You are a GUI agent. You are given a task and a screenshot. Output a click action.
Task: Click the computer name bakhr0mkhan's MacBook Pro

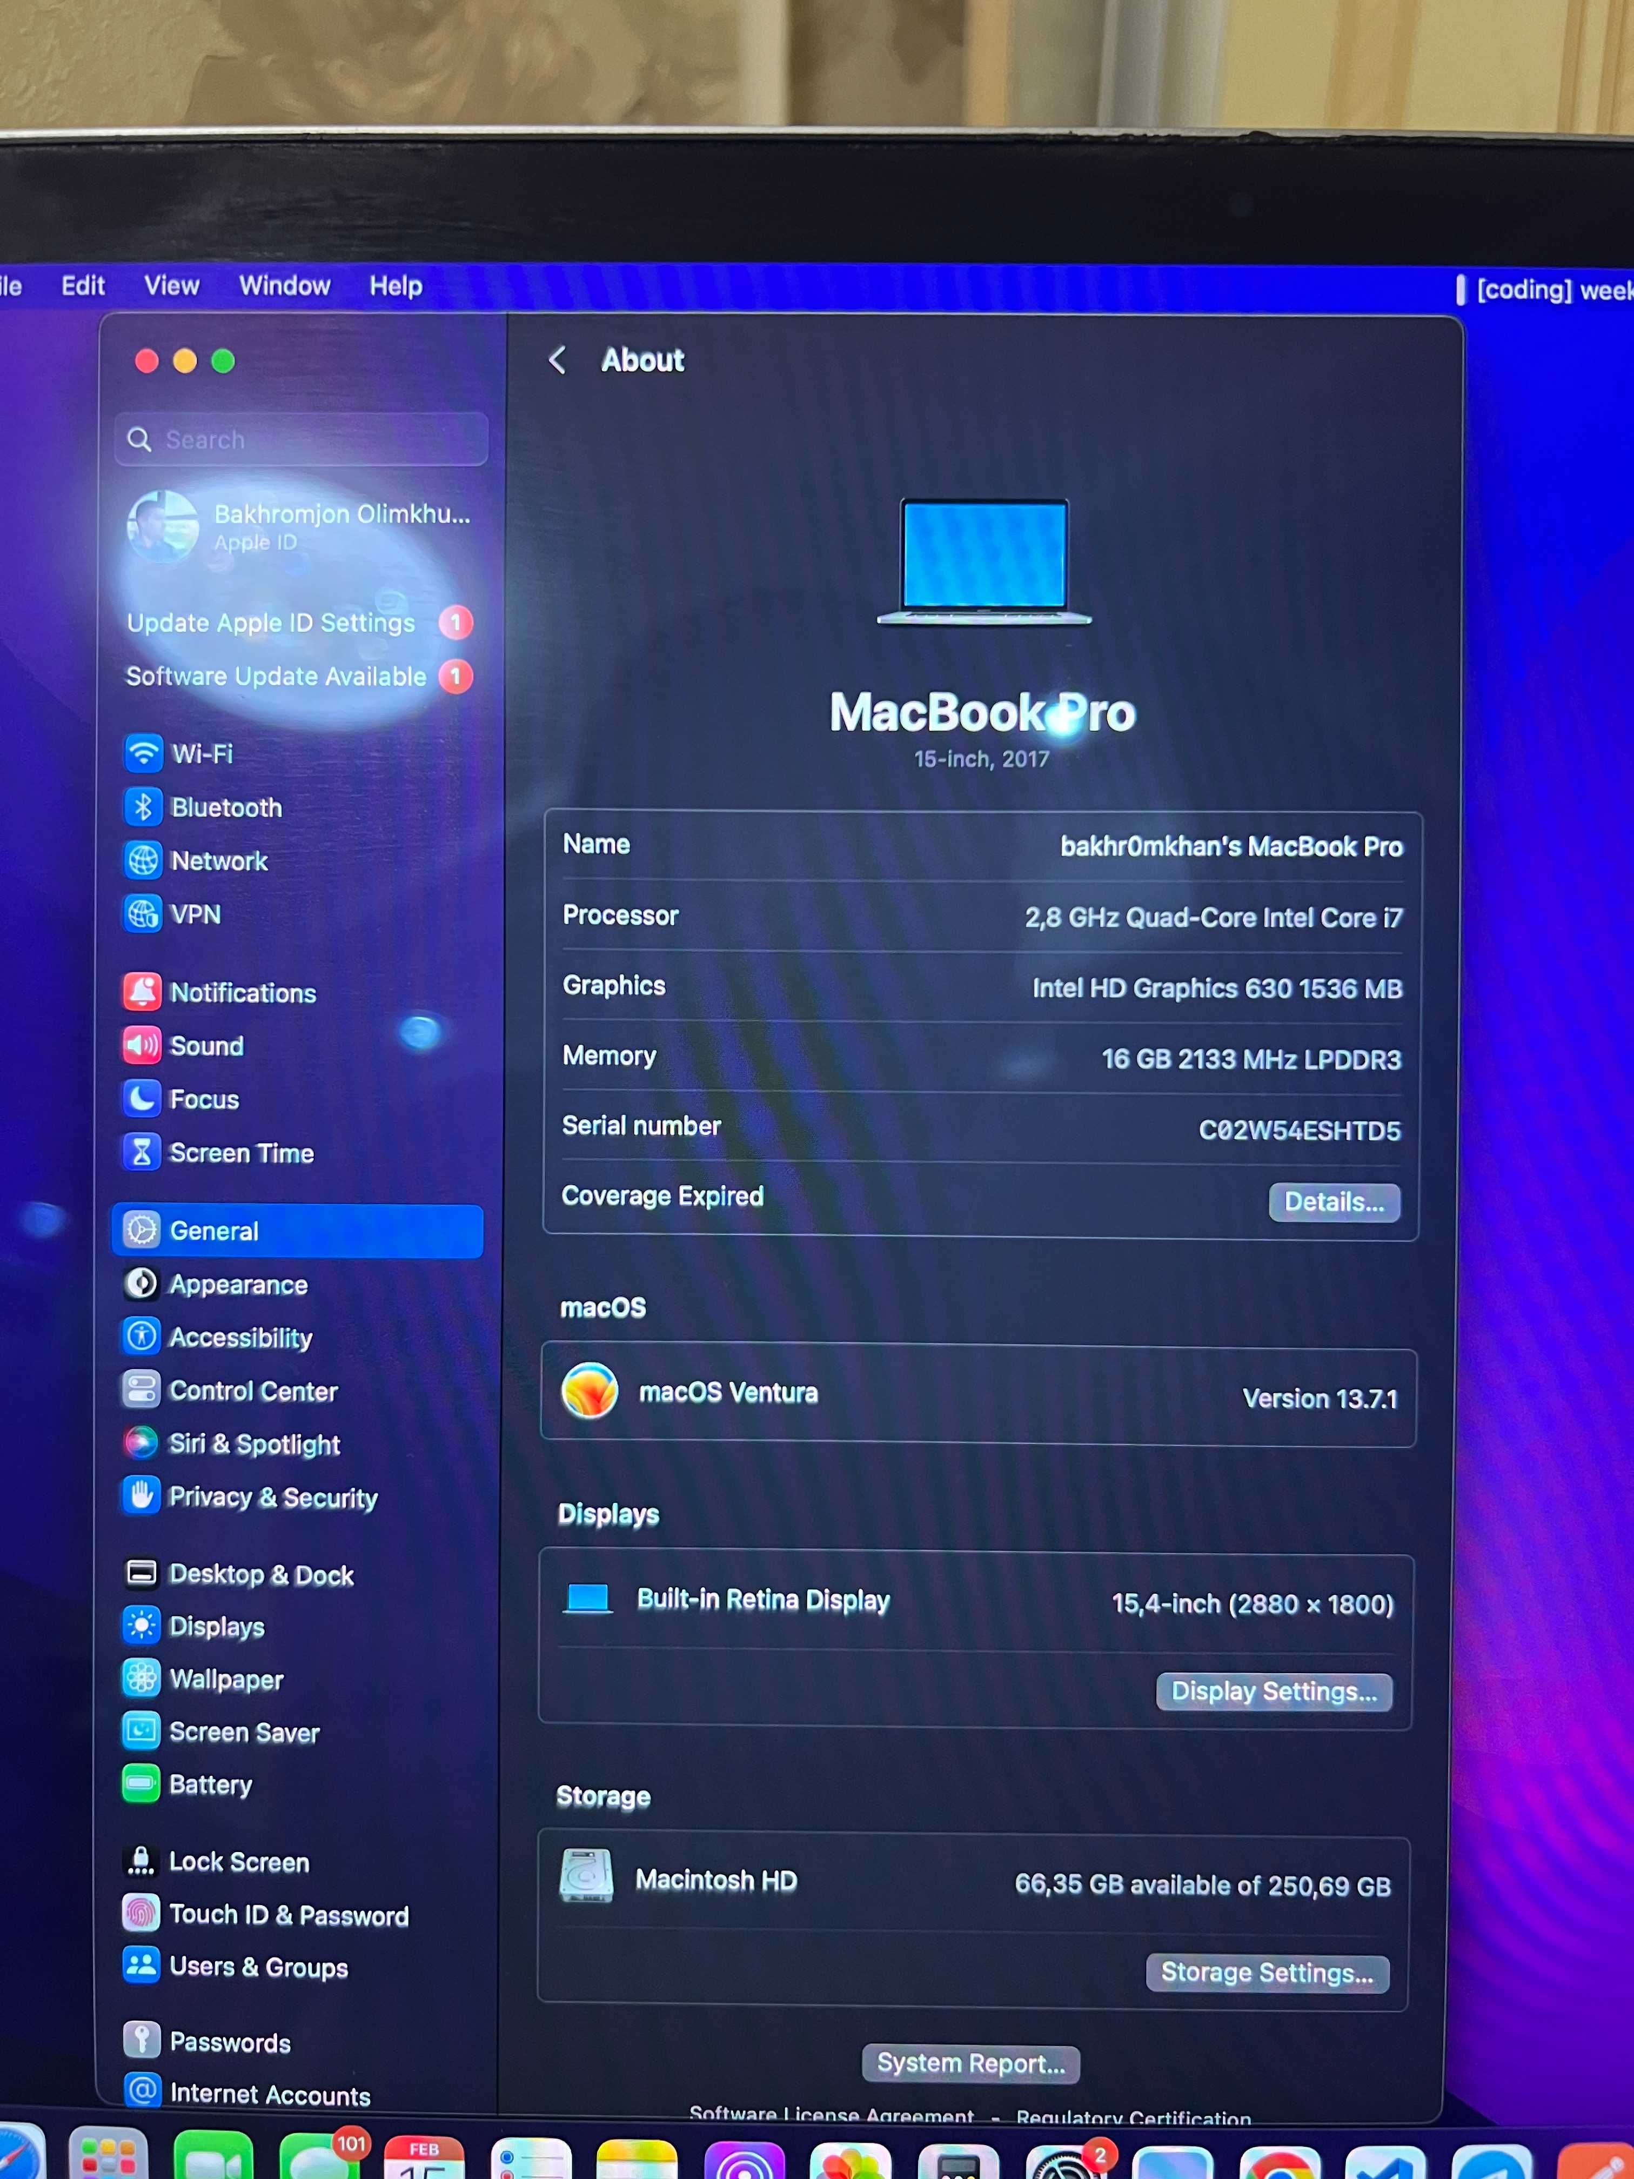coord(1231,846)
